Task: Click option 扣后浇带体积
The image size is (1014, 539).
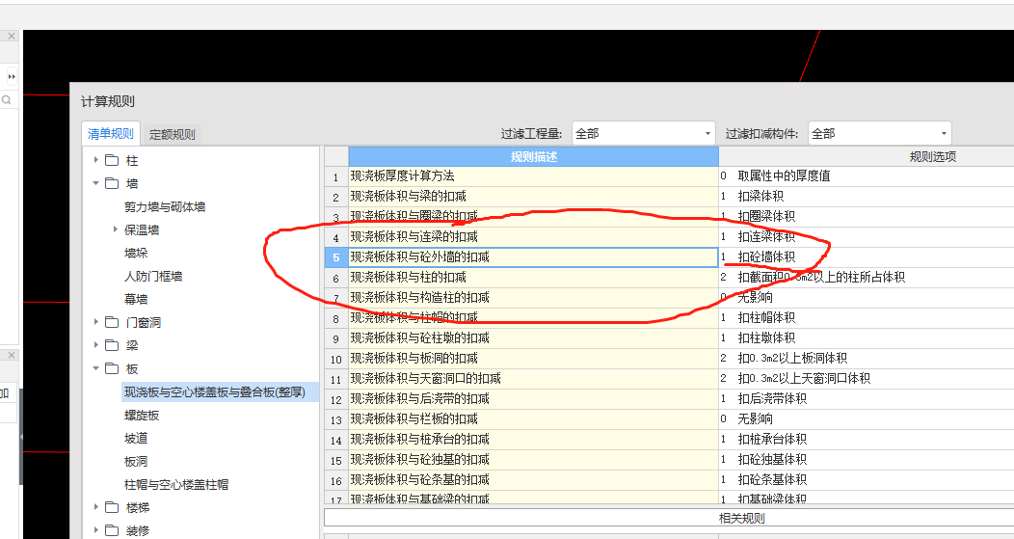Action: (772, 398)
